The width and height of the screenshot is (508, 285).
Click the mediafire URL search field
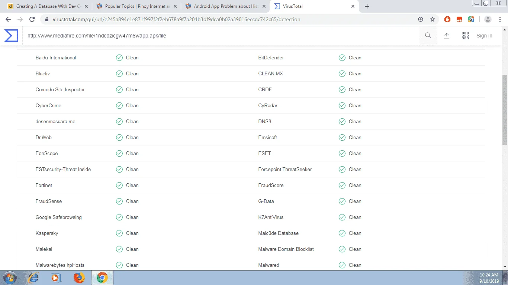pyautogui.click(x=221, y=36)
